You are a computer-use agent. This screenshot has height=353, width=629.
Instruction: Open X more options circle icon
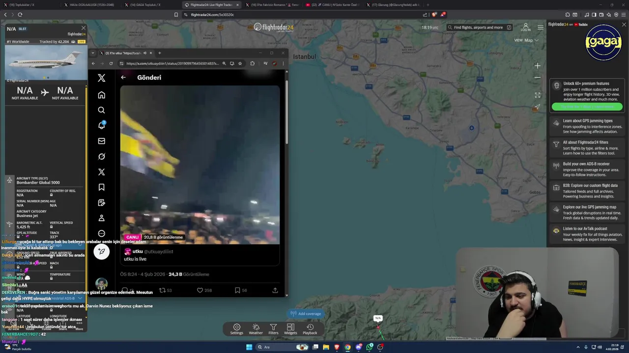[x=102, y=233]
